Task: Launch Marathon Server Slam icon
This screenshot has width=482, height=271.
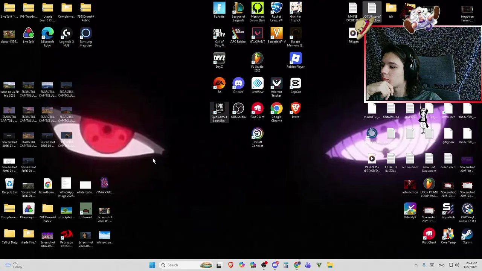Action: [258, 12]
